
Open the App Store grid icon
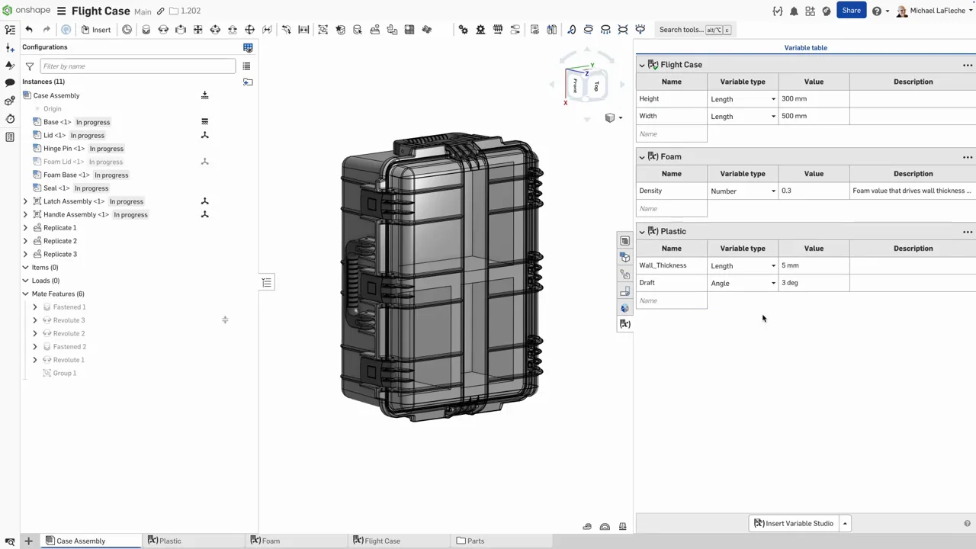(x=810, y=11)
